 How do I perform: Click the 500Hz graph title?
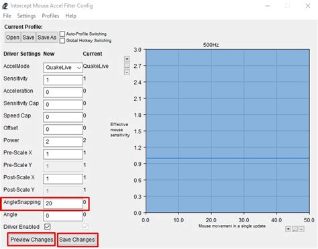click(211, 45)
